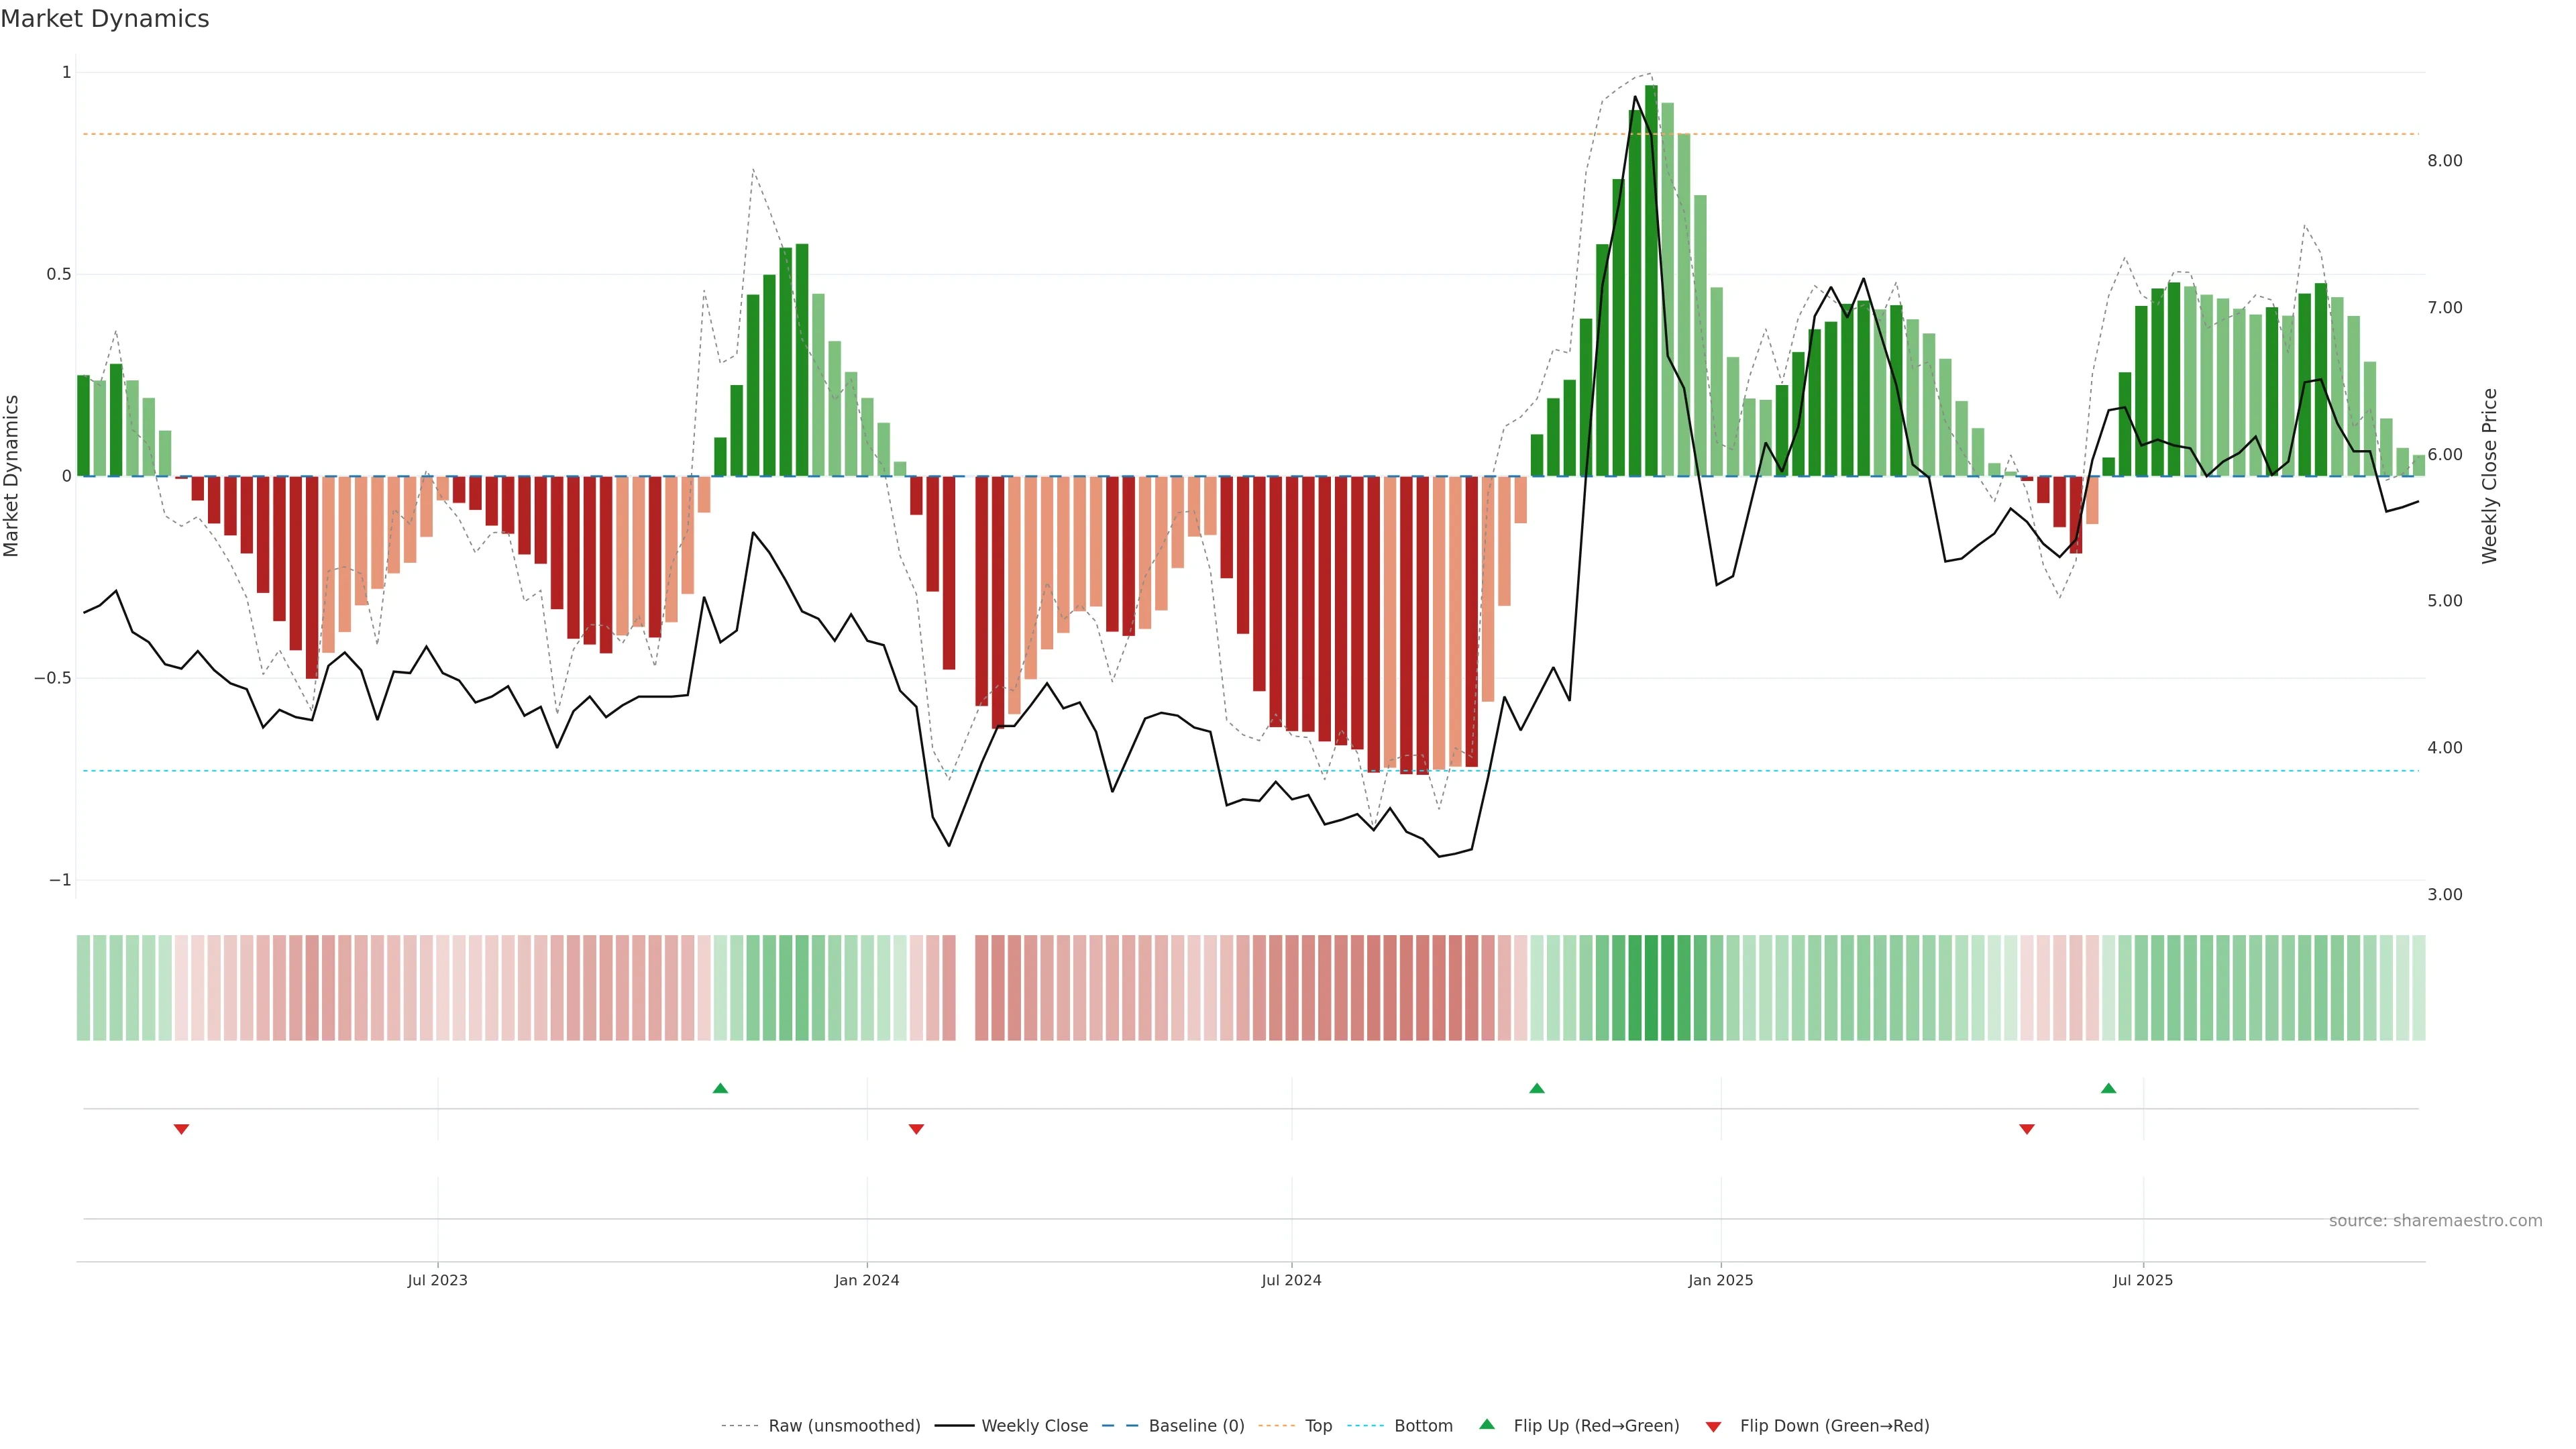The height and width of the screenshot is (1449, 2576).
Task: Toggle the Weekly Close legend entry
Action: pyautogui.click(x=1034, y=1426)
